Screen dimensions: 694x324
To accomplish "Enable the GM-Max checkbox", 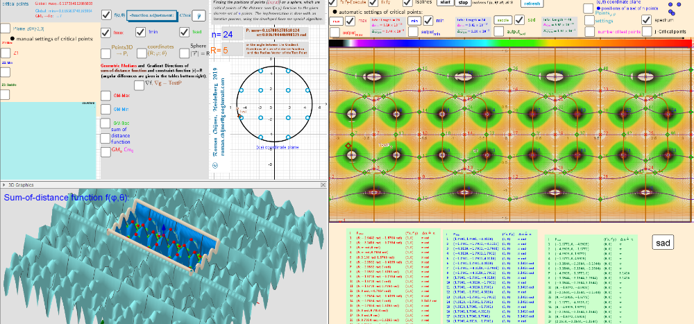I will [105, 96].
